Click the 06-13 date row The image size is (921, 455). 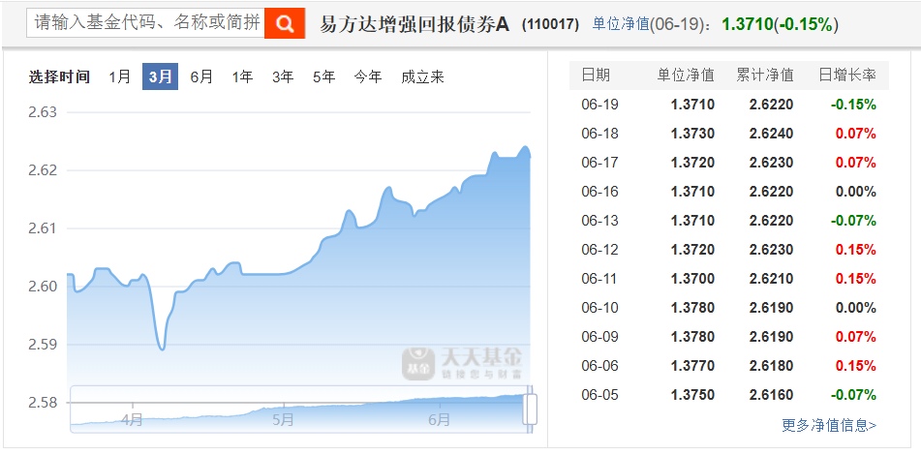click(x=729, y=221)
